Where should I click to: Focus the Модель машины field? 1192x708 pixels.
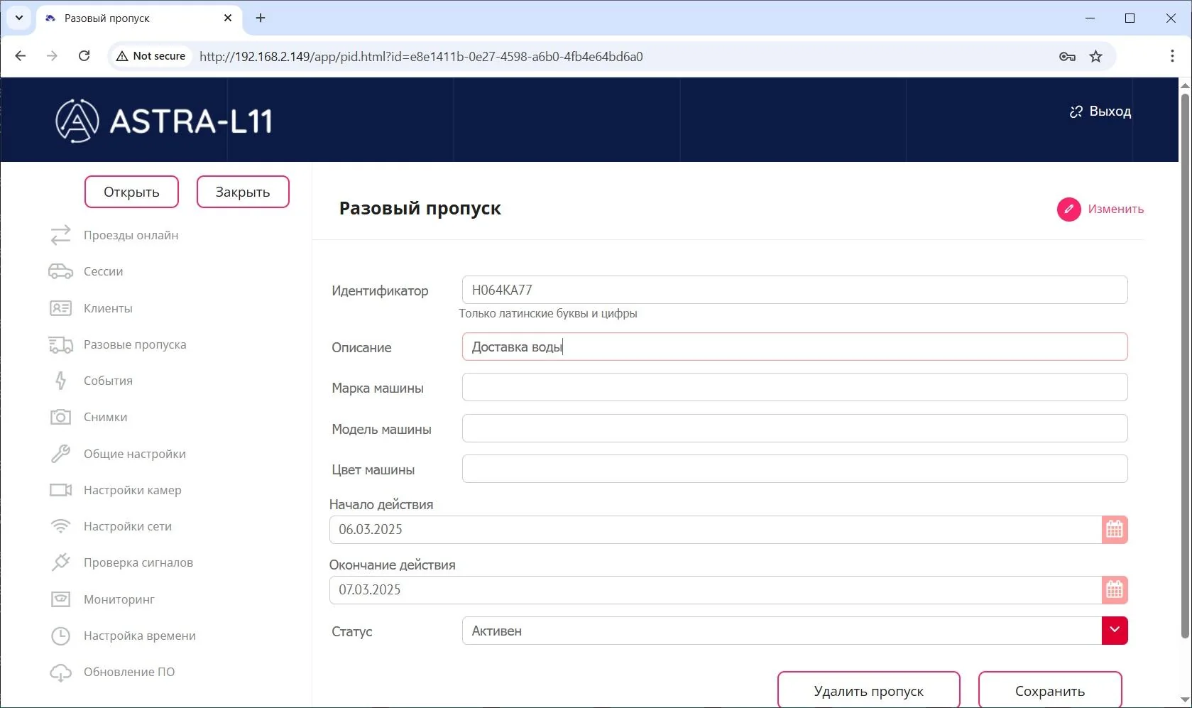point(794,428)
